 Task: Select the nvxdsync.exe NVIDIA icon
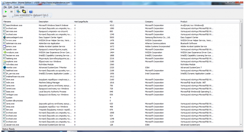pos(4,52)
